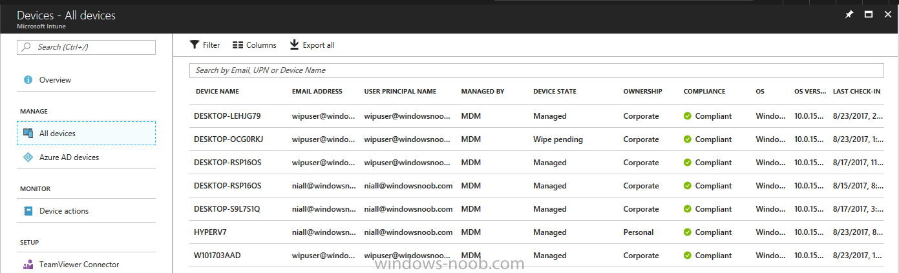This screenshot has height=273, width=899.
Task: Click the Export all download arrow icon
Action: (x=294, y=45)
